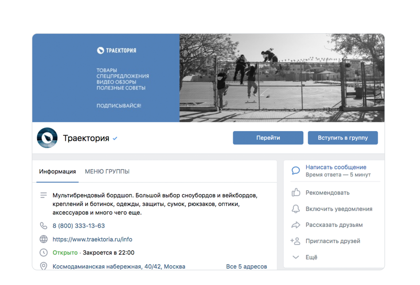Show Все 5 адресов
This screenshot has height=285, width=420.
pos(246,266)
